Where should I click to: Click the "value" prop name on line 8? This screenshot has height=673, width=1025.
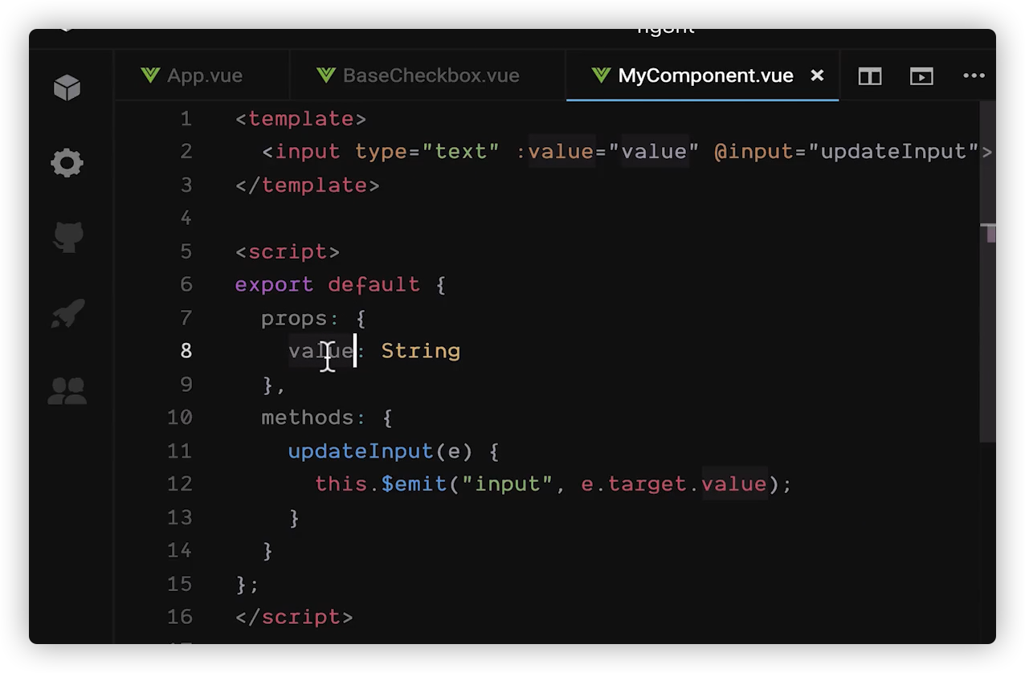click(x=321, y=351)
